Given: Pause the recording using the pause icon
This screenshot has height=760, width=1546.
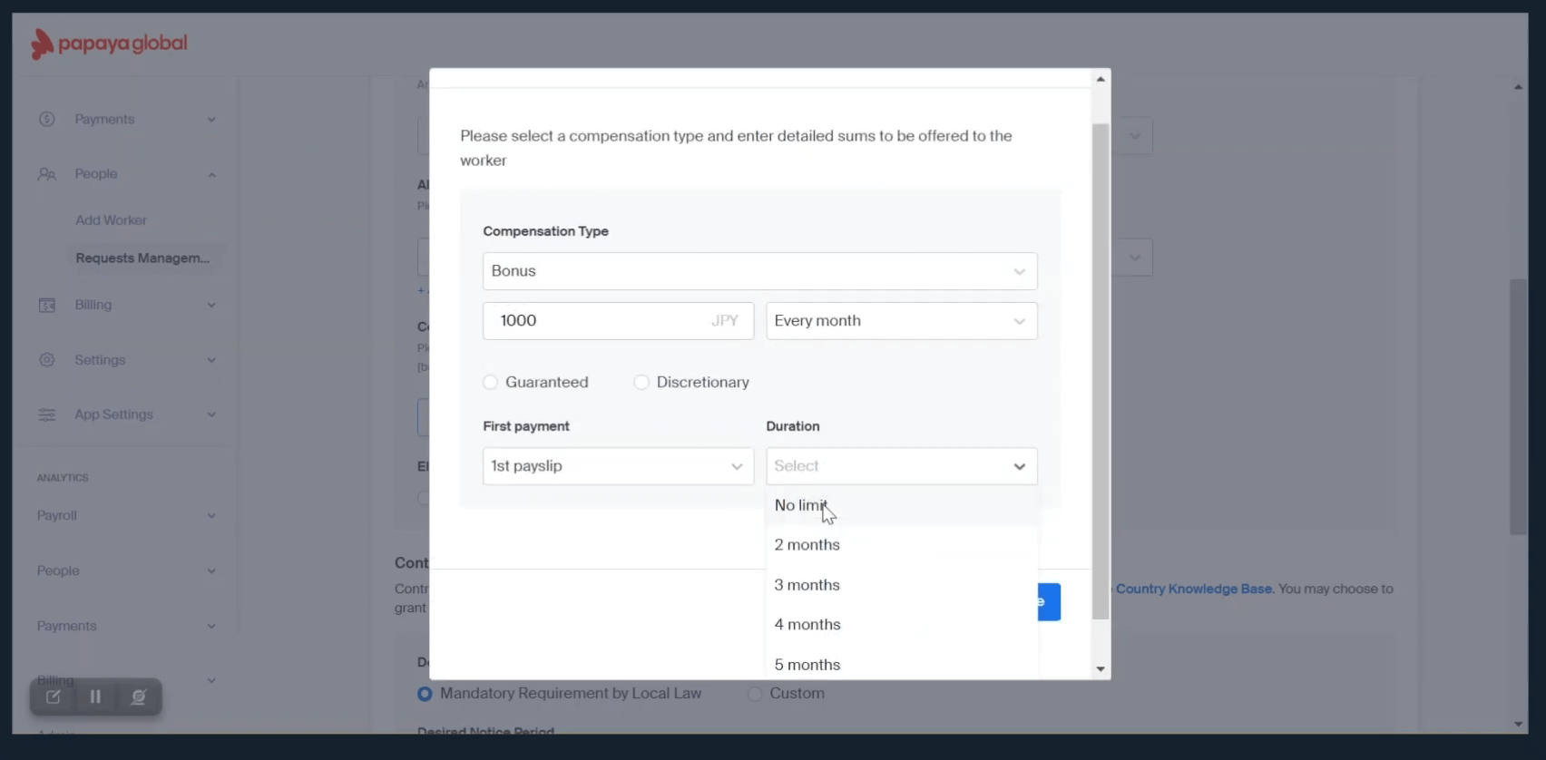Looking at the screenshot, I should coord(95,697).
